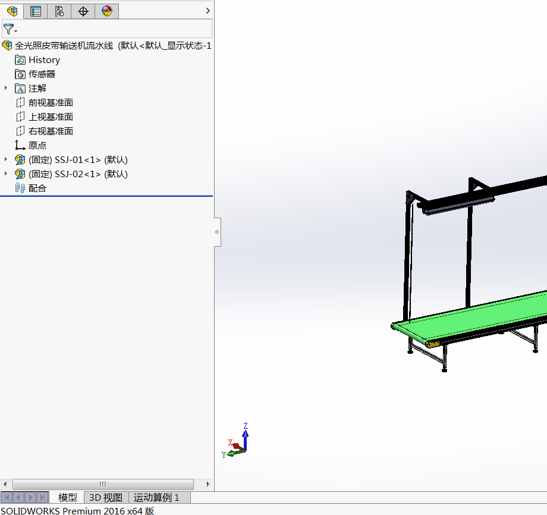This screenshot has width=547, height=515.
Task: Jump to the last bottom tab
Action: click(x=43, y=497)
